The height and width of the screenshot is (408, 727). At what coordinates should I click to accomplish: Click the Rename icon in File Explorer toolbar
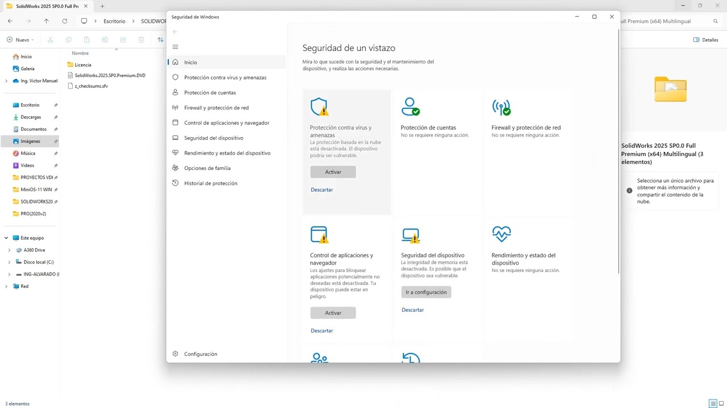(x=105, y=40)
